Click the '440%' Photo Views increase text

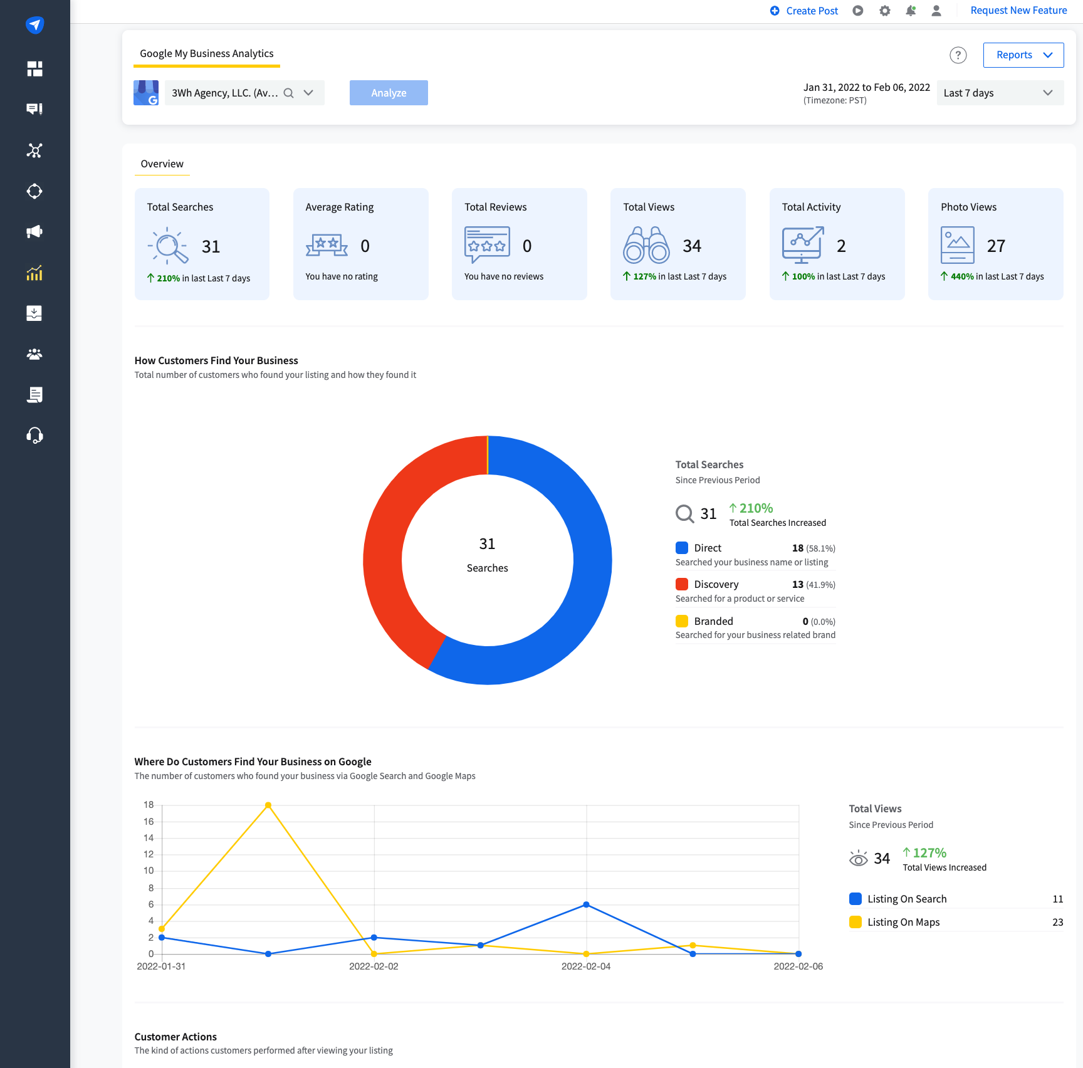click(962, 276)
